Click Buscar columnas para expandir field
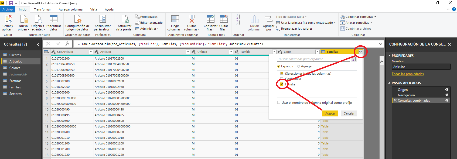 [313, 59]
